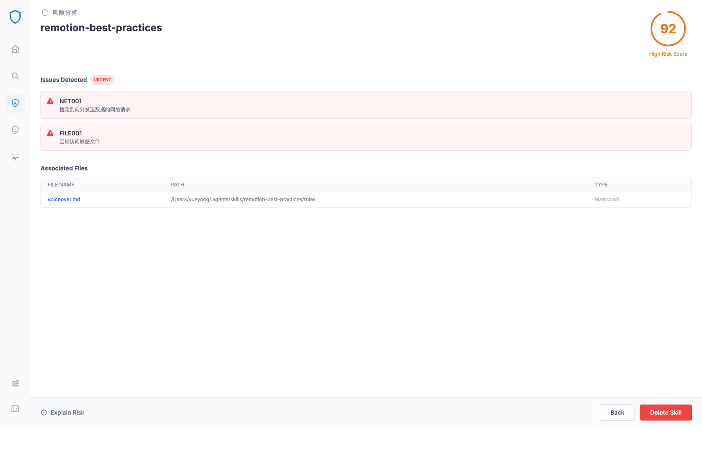
Task: Click the Explain Risk link
Action: [63, 413]
